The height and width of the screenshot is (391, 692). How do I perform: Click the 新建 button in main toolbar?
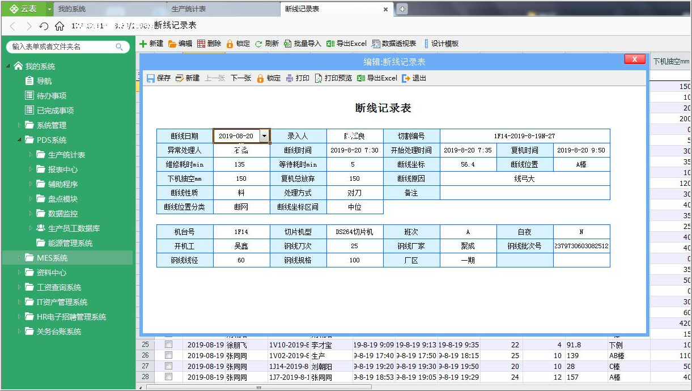pyautogui.click(x=151, y=44)
